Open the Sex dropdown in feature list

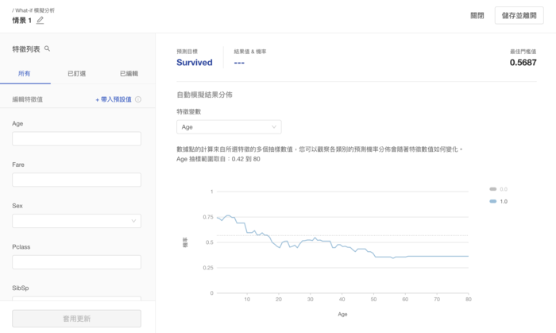click(76, 221)
